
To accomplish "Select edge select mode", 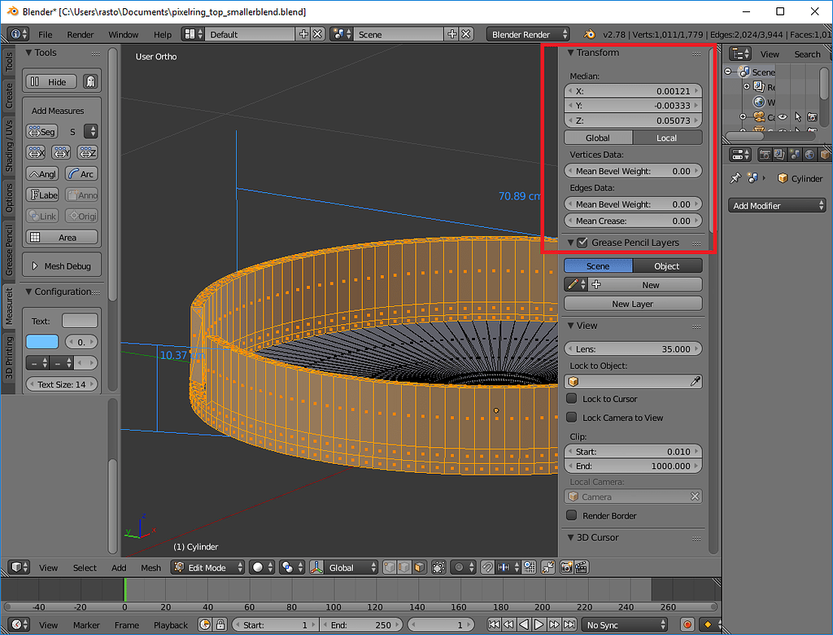I will [x=404, y=567].
